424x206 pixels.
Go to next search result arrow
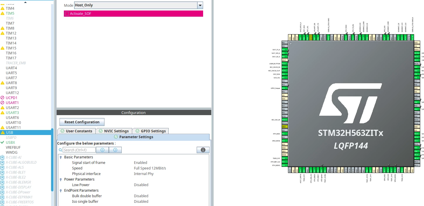coord(115,150)
